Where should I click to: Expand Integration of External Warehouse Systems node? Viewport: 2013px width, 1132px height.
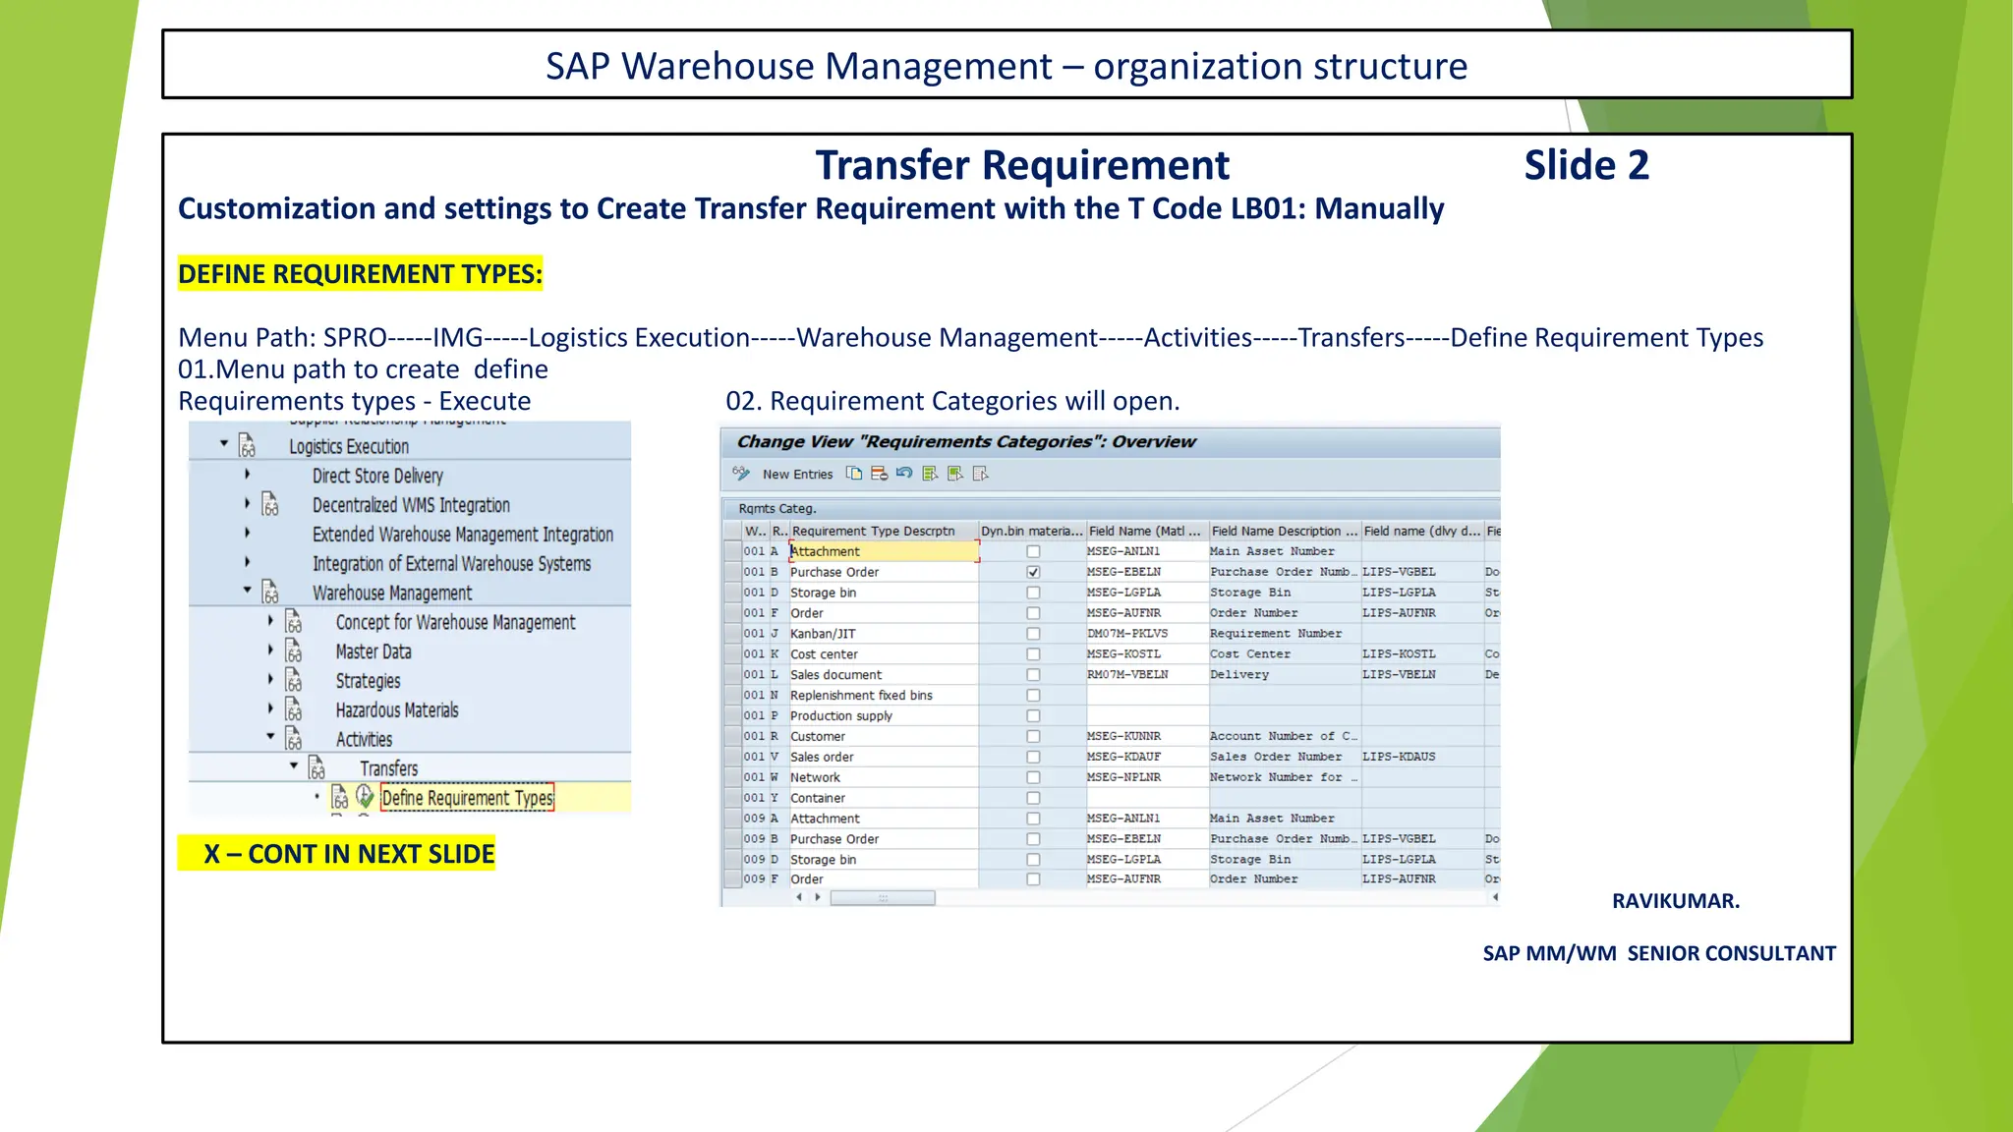[x=247, y=562]
